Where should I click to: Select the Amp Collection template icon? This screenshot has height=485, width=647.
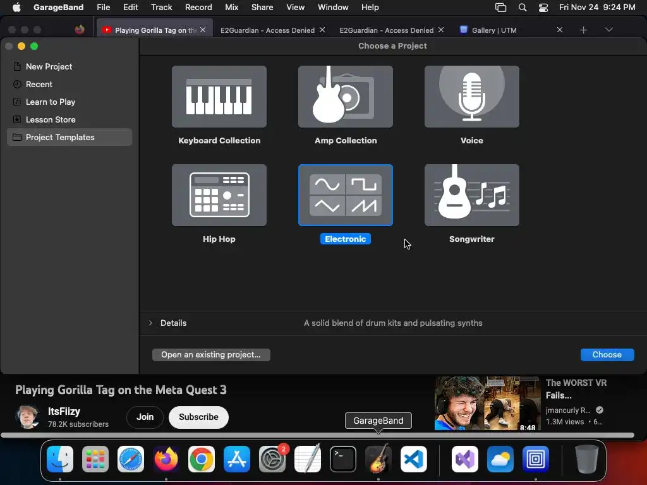tap(346, 97)
